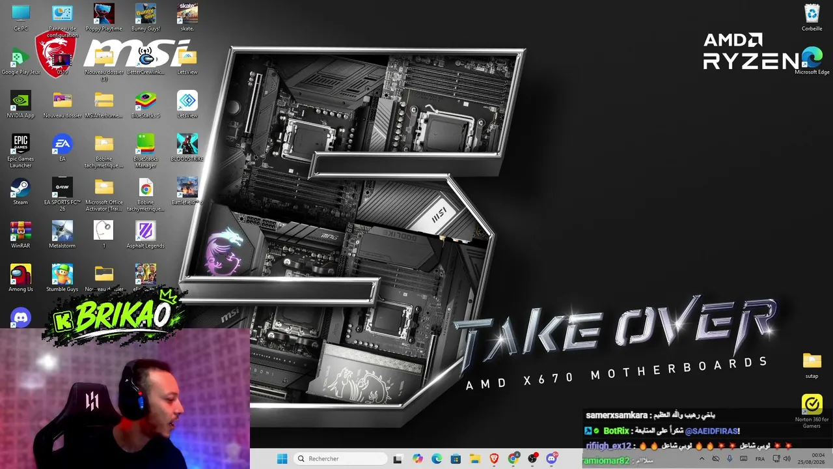Viewport: 833px width, 469px height.
Task: Open Microsoft Store from the taskbar
Action: coord(456,459)
